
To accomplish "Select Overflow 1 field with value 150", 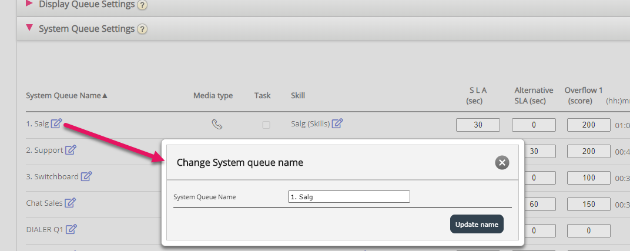I will coord(589,204).
